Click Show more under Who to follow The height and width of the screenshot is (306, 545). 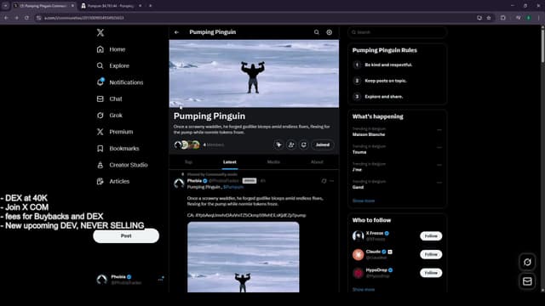(364, 289)
